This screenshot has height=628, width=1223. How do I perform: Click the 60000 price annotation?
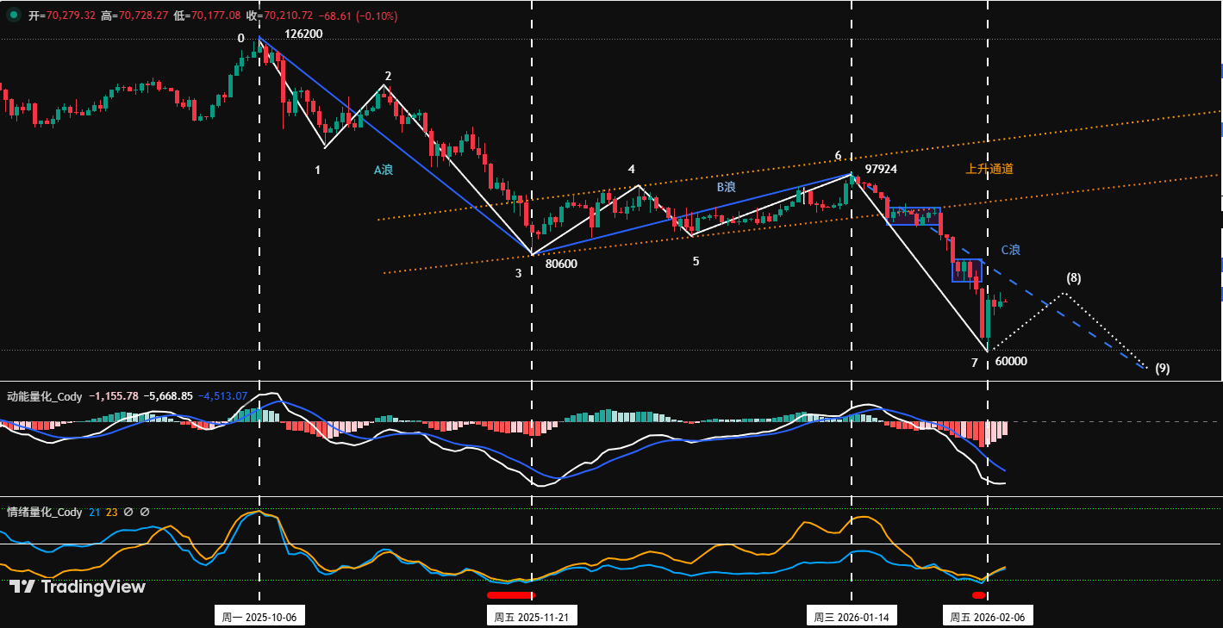1011,361
